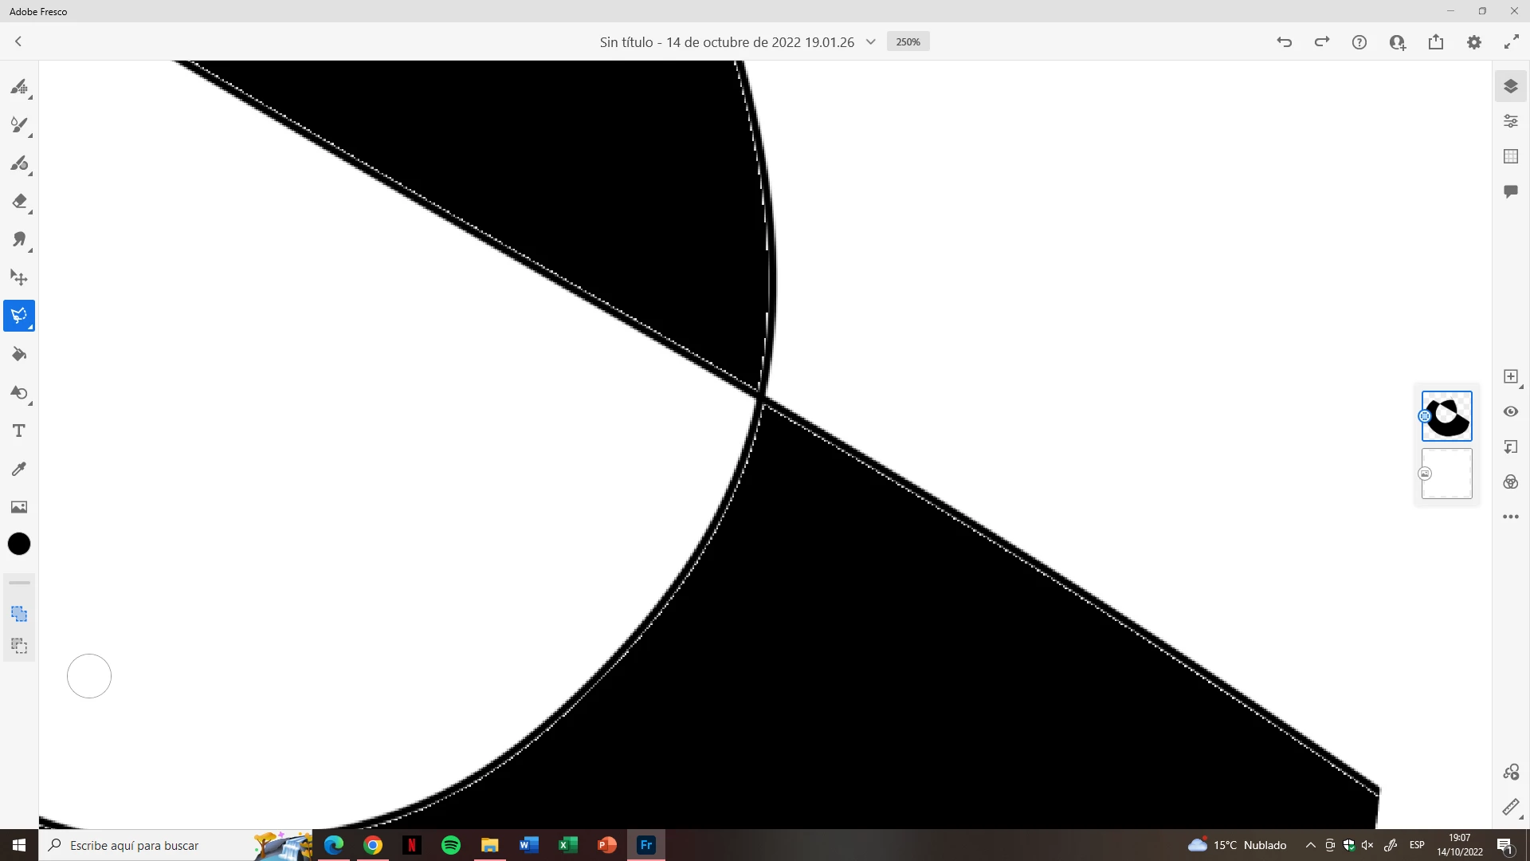Open the 250% zoom level menu

click(908, 42)
